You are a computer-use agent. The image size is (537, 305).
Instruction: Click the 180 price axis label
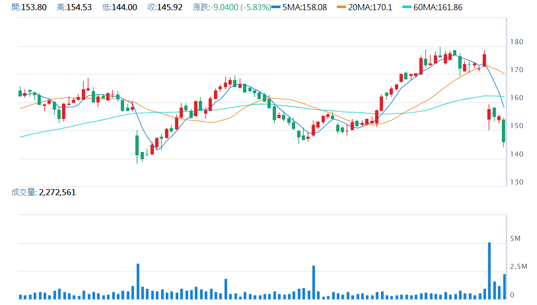[517, 42]
